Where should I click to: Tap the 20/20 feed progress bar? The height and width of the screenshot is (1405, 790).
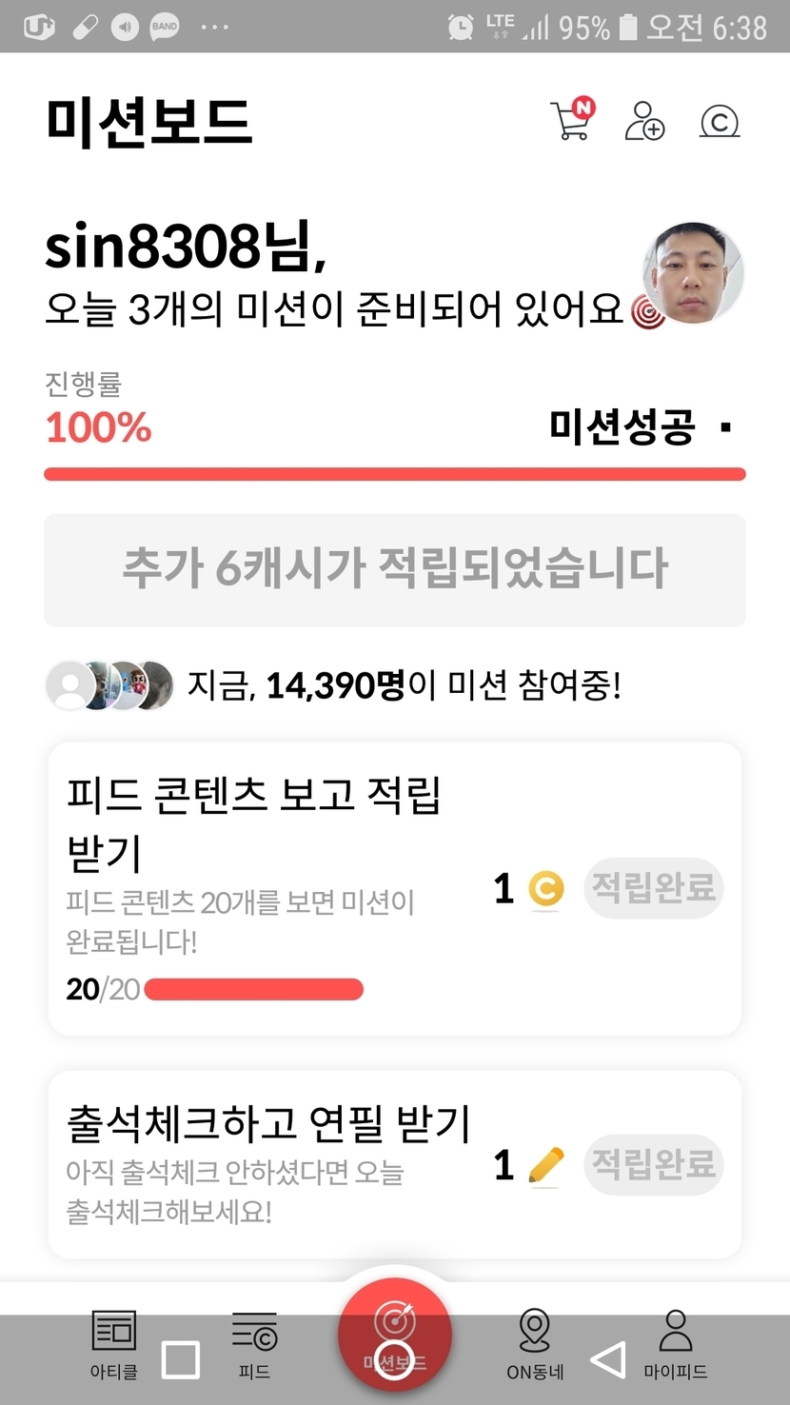[x=253, y=990]
